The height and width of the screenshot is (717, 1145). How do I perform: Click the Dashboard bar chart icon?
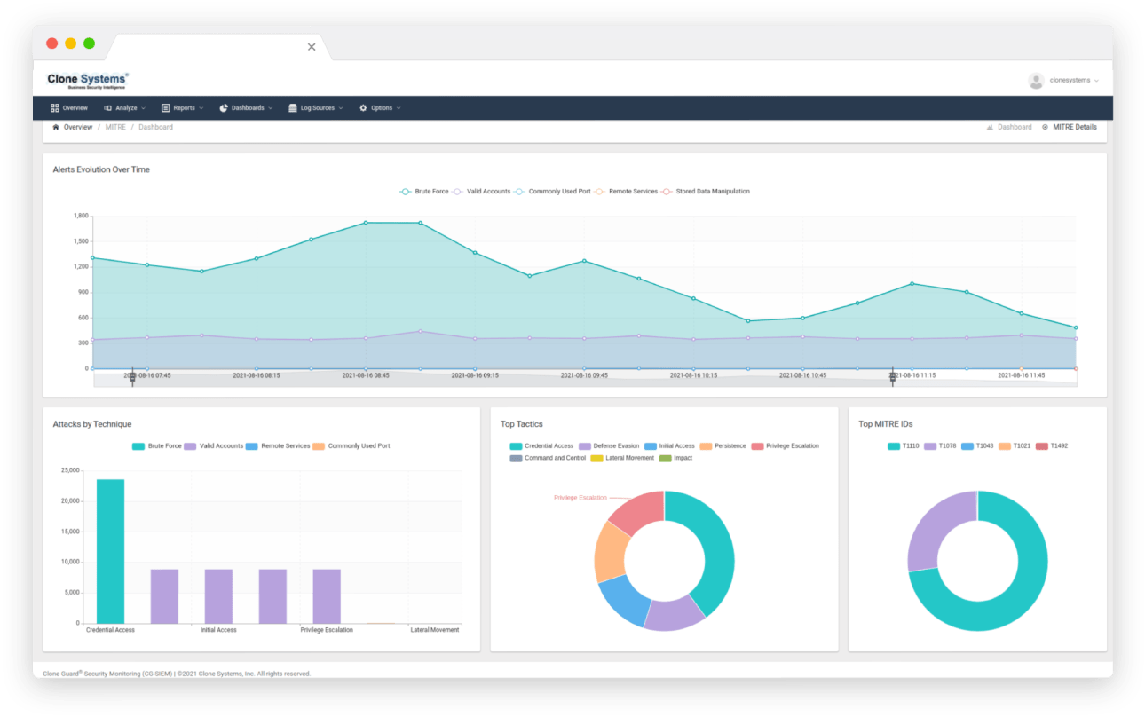tap(990, 127)
